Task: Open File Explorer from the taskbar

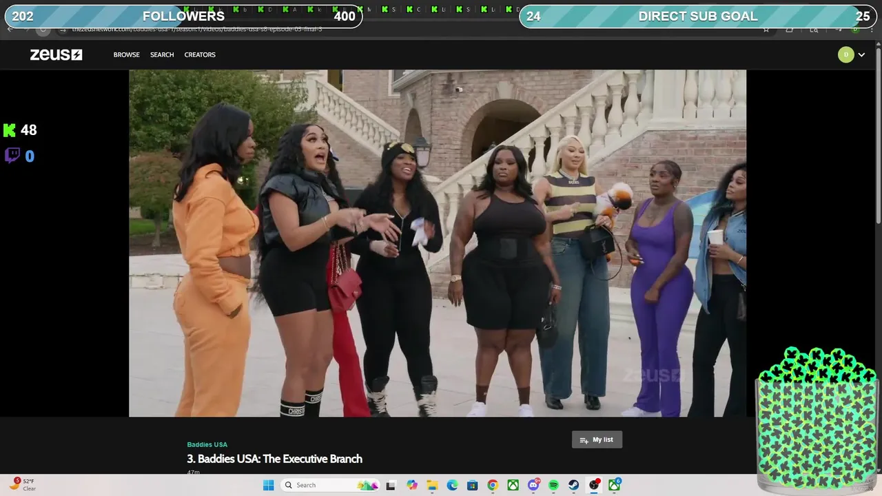Action: [x=432, y=485]
